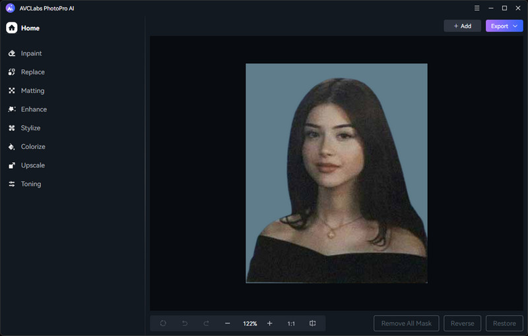Open the Matting menu item
528x336 pixels.
click(x=32, y=91)
